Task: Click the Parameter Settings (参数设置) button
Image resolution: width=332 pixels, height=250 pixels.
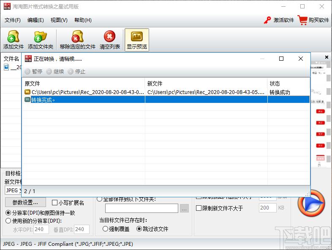Action: pyautogui.click(x=25, y=202)
